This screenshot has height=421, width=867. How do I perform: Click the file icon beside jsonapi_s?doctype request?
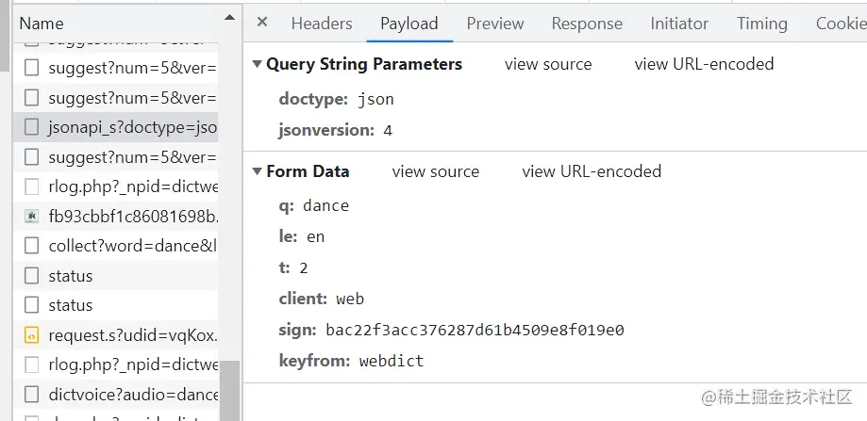32,126
